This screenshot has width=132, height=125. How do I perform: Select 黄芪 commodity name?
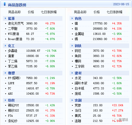coord(78,116)
